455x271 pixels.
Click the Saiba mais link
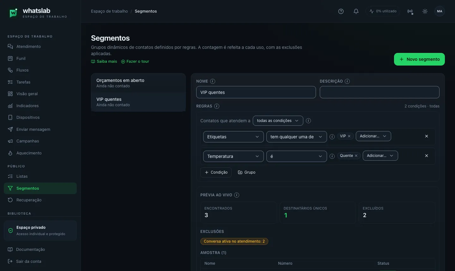click(104, 61)
